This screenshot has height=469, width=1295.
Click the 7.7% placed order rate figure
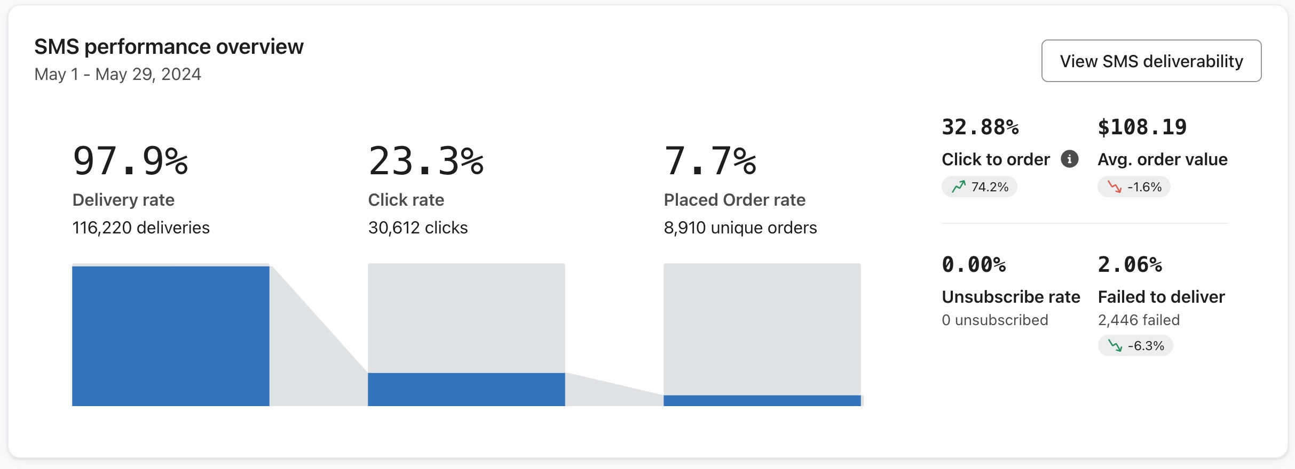pyautogui.click(x=710, y=160)
